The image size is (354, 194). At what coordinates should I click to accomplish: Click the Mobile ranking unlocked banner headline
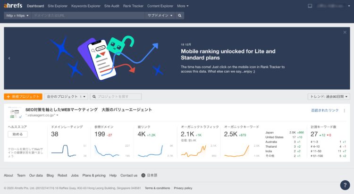[x=228, y=54]
